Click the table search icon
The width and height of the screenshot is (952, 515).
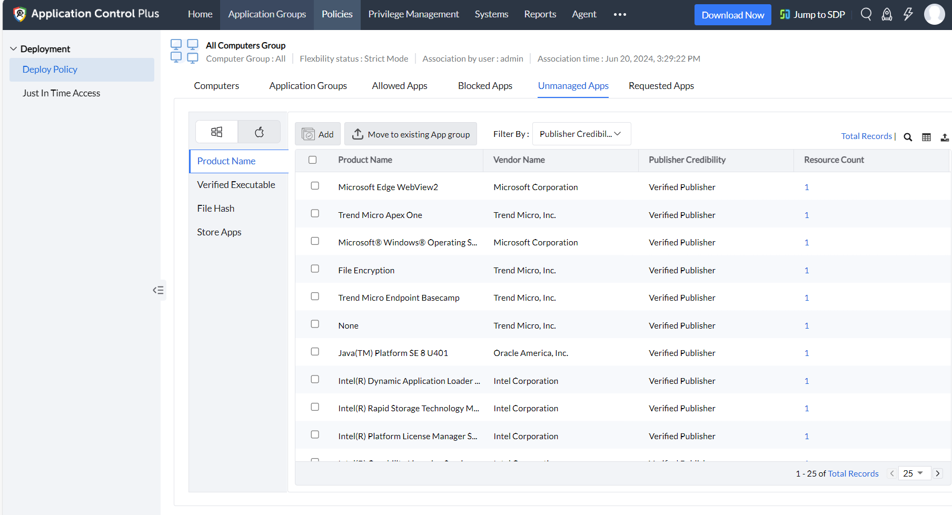[908, 137]
